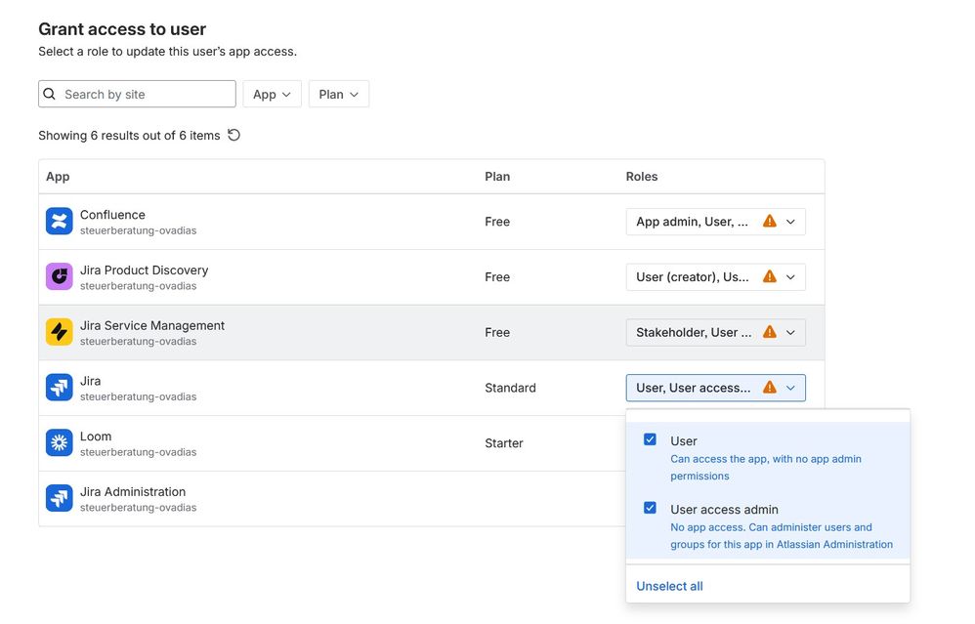Click the Jira Service Management warning icon
Screen dimensions: 975x624
770,332
